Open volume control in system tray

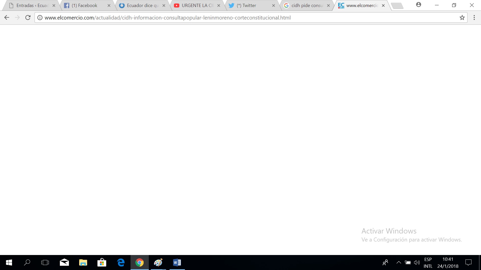[x=417, y=262]
